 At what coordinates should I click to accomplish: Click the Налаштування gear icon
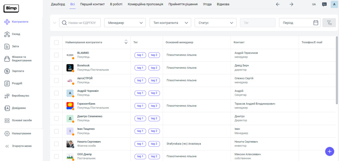click(x=7, y=134)
